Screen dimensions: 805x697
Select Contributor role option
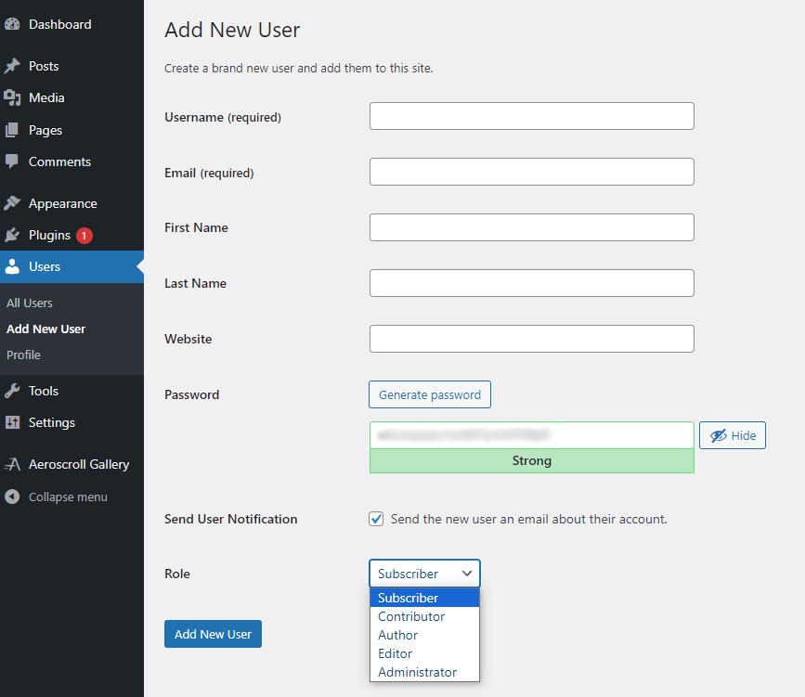pyautogui.click(x=424, y=616)
